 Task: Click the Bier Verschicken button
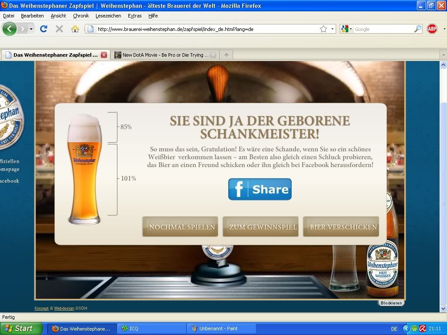341,227
